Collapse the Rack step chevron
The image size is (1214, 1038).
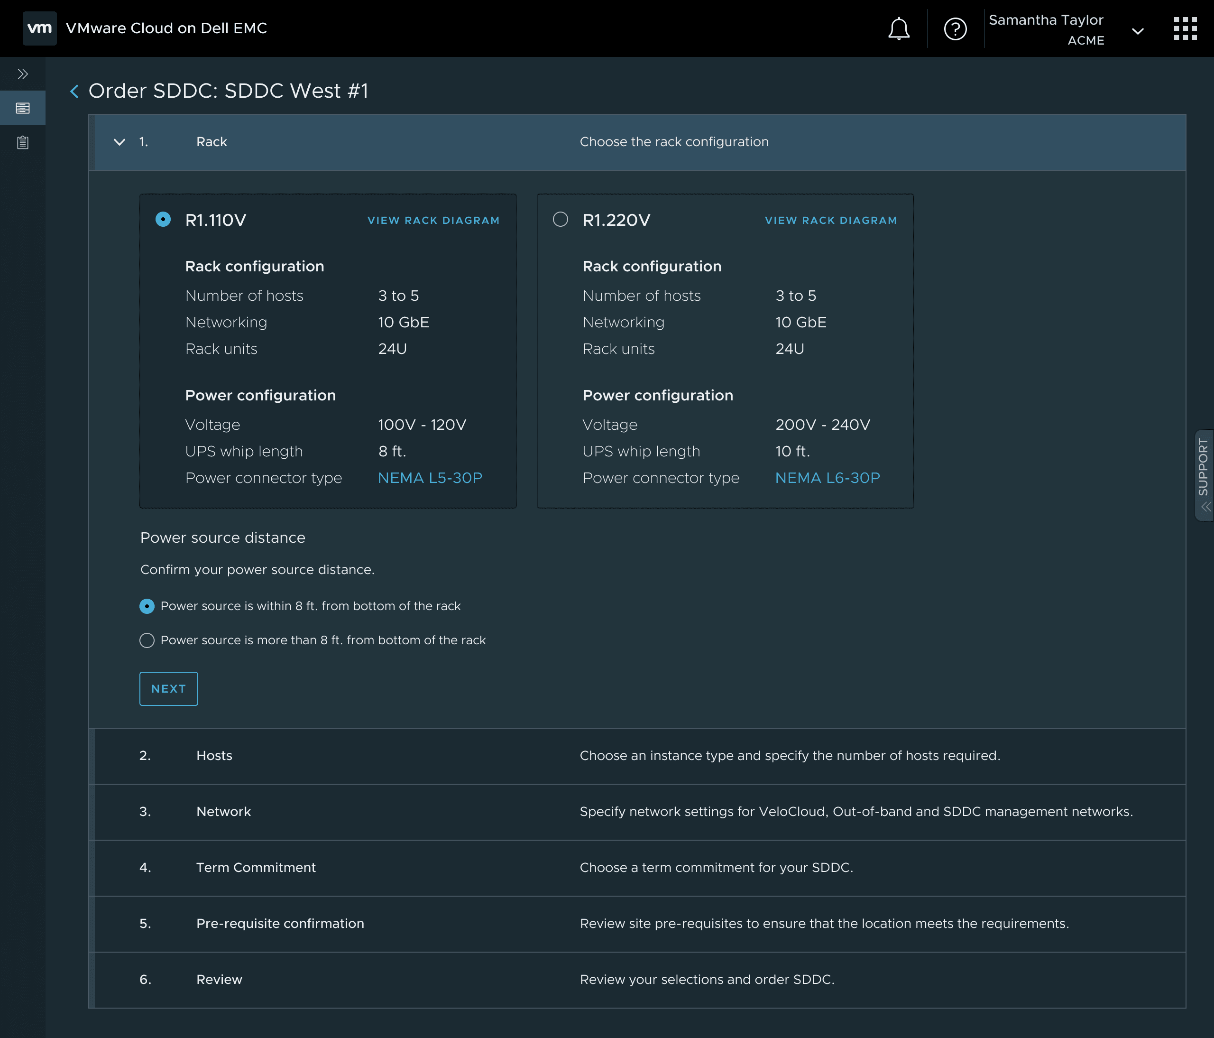[120, 142]
